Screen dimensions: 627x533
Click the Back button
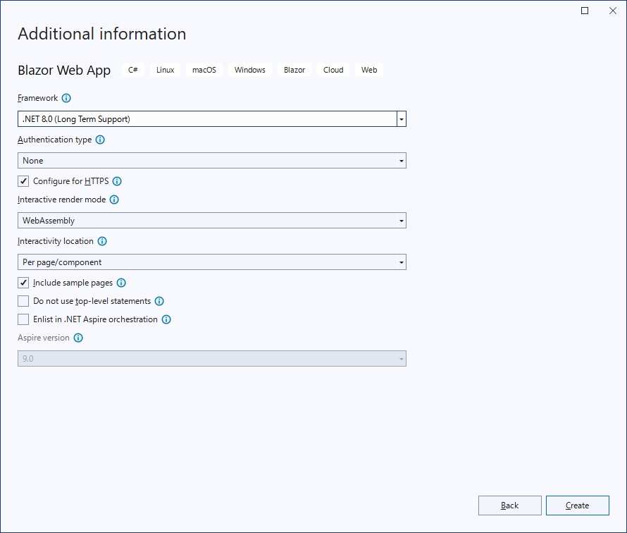(509, 506)
